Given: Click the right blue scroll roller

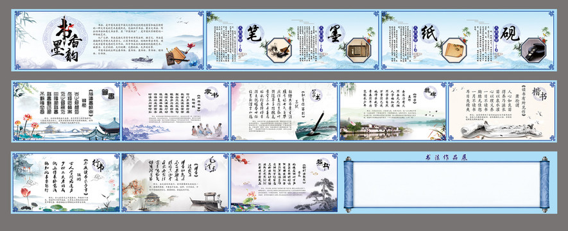Looking at the screenshot, I should 544,185.
